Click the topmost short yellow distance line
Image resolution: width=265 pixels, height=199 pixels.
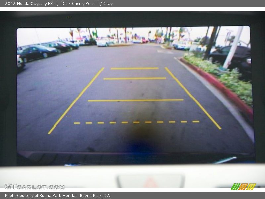(134, 68)
